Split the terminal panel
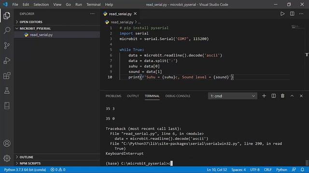This screenshot has width=309, height=173. pyautogui.click(x=274, y=96)
